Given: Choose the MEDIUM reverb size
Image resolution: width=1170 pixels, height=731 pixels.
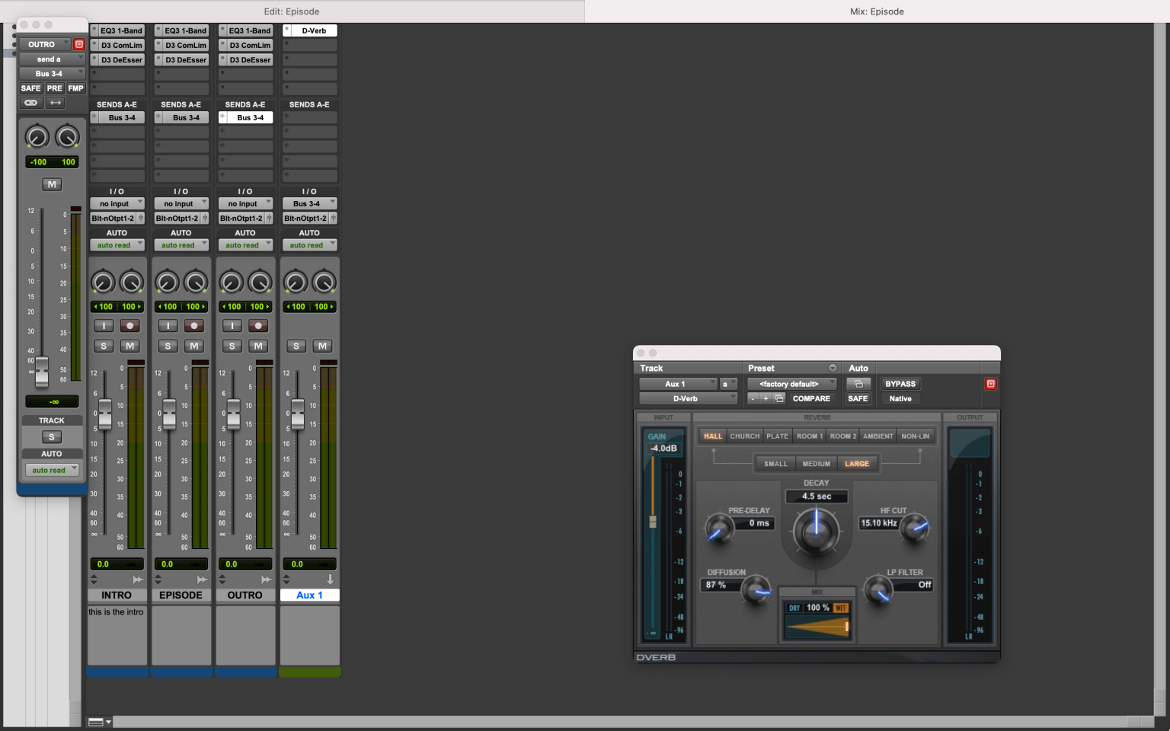Looking at the screenshot, I should coord(816,464).
